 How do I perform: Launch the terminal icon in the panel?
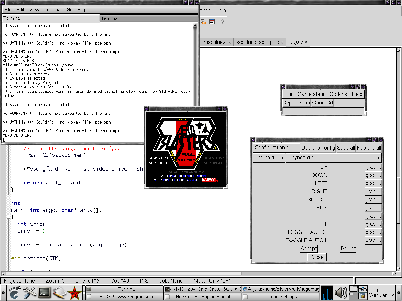click(44, 293)
